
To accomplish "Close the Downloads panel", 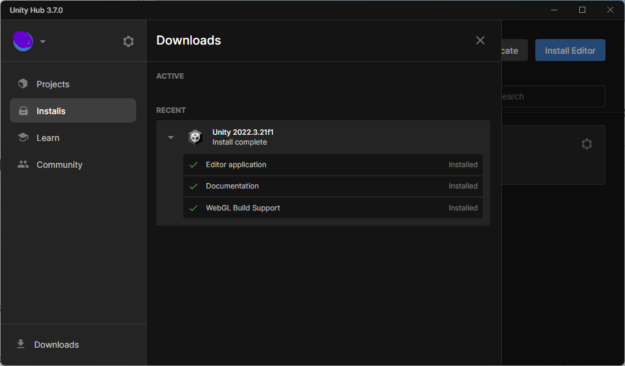I will pyautogui.click(x=480, y=40).
